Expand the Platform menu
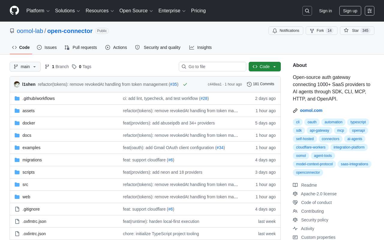384x240 pixels. [38, 11]
